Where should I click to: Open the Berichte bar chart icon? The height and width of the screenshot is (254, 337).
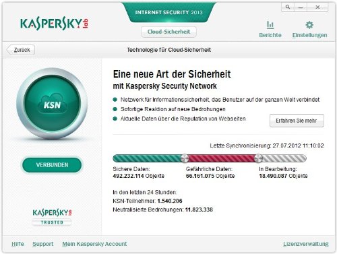(x=270, y=25)
